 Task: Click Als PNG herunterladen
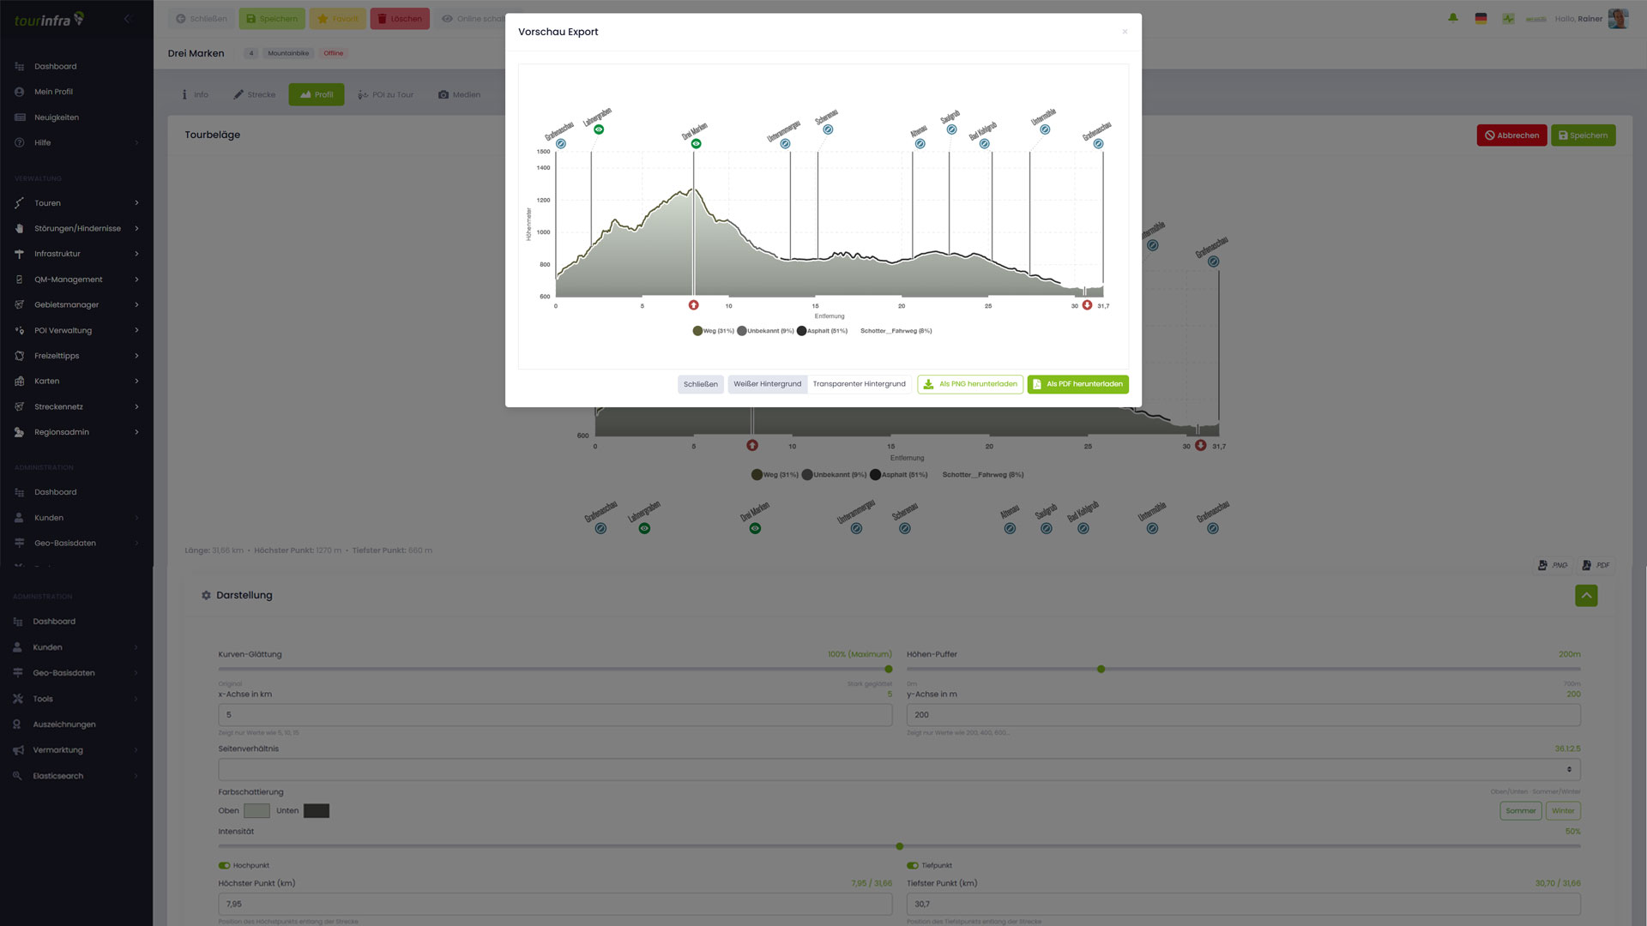pos(970,384)
